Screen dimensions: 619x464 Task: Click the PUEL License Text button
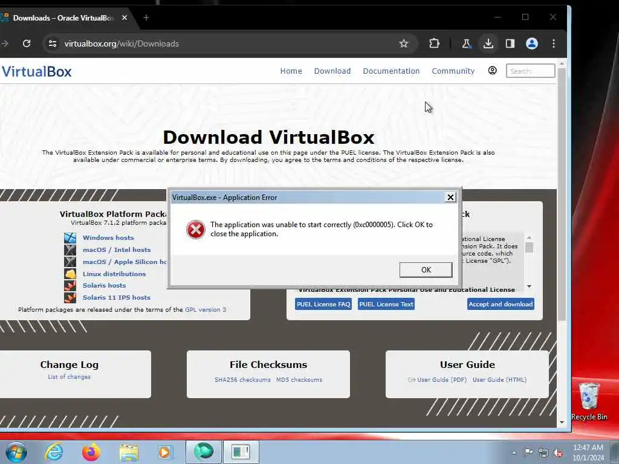tap(386, 304)
